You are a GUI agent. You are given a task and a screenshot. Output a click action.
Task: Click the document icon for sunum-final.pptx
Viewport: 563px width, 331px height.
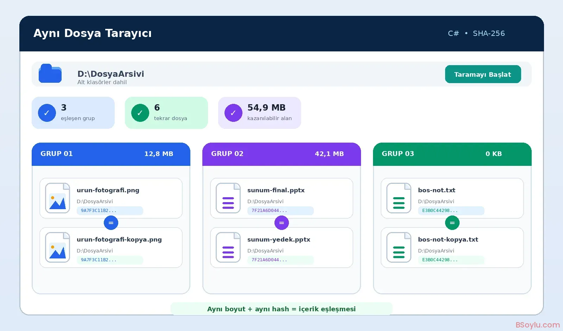(228, 198)
